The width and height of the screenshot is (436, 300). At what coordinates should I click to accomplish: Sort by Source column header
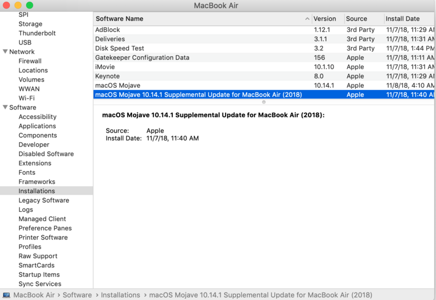364,19
